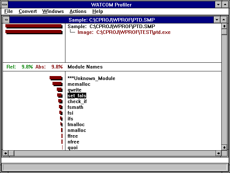Open the WATCOM Profiler system menu box
Viewport: 230px width, 173px height.
pos(5,4)
